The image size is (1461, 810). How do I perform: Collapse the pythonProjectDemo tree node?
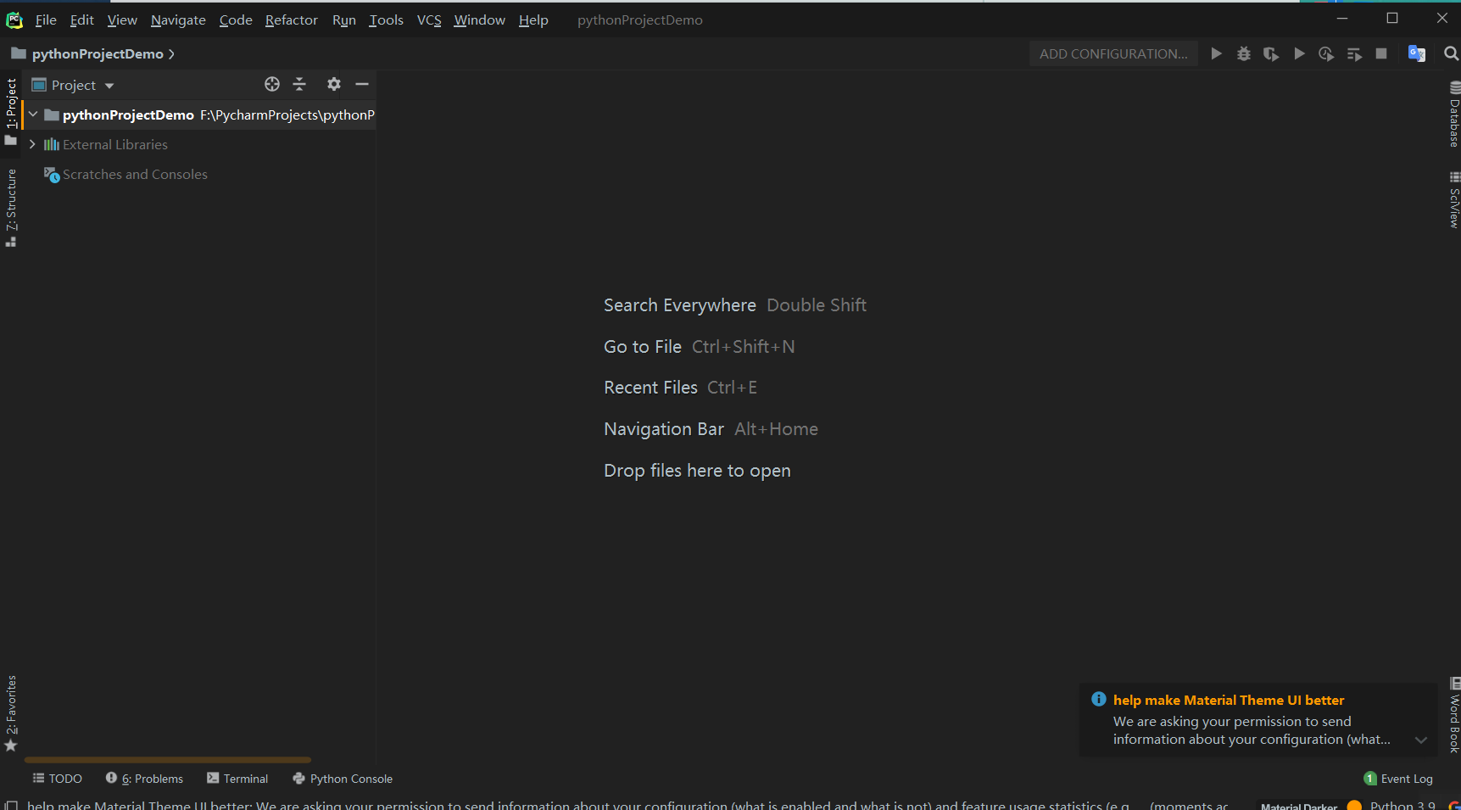click(x=33, y=115)
